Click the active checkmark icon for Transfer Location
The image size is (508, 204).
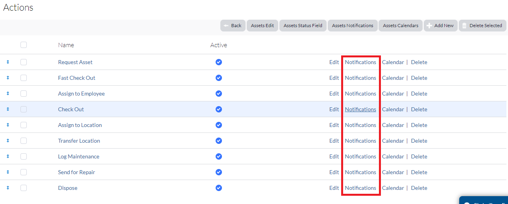219,141
